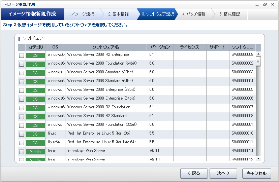Tick checkbox for Windows Server 2008 Foundation (64bit)

[22, 64]
